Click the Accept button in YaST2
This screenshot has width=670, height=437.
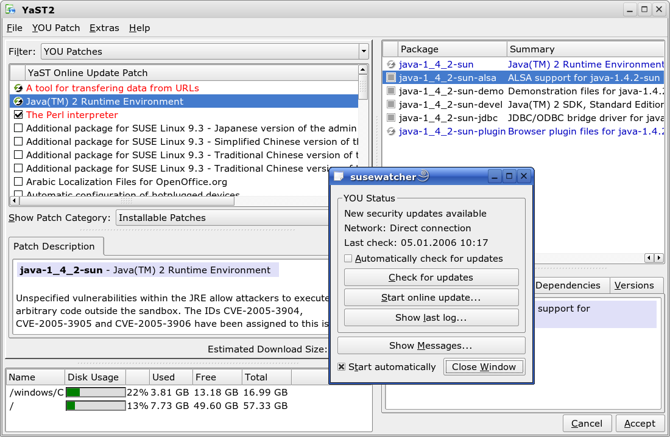coord(640,424)
